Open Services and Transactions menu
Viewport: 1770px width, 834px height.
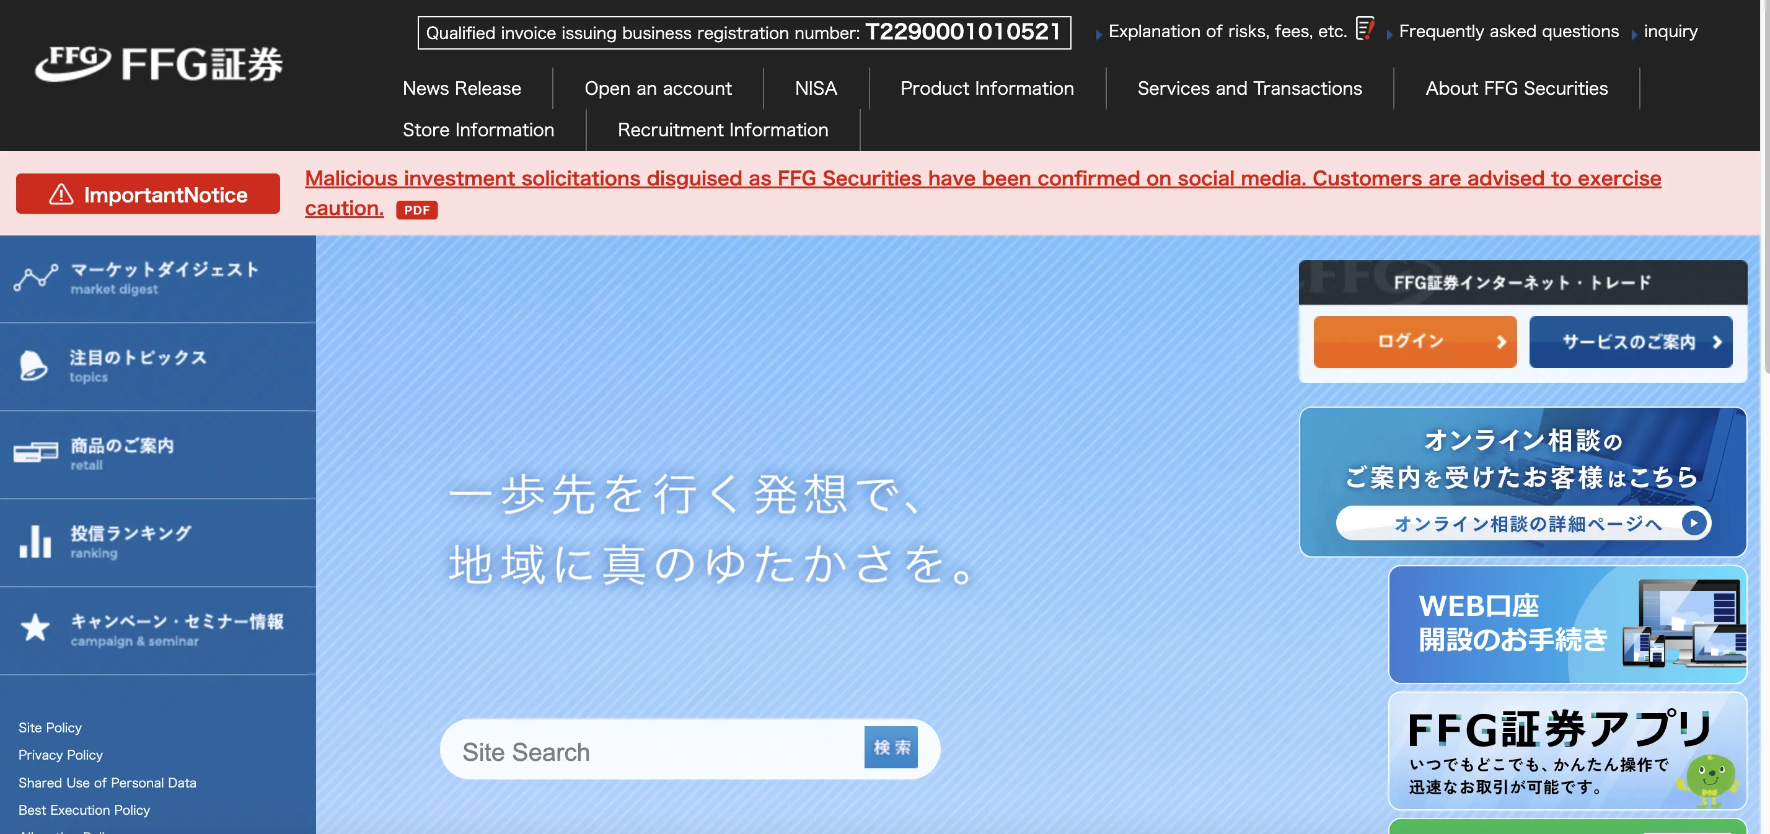1249,89
